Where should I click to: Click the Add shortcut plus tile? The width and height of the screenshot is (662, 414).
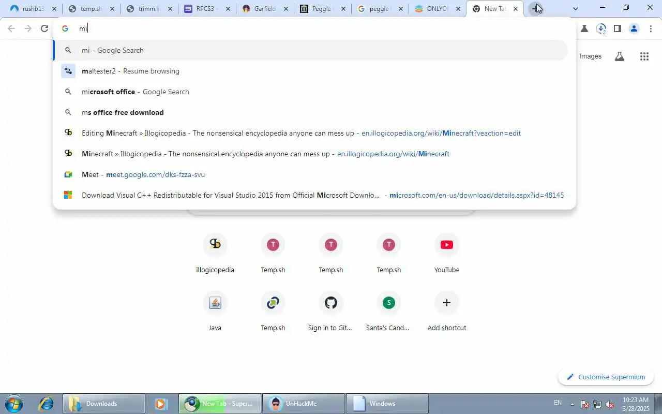pyautogui.click(x=447, y=312)
